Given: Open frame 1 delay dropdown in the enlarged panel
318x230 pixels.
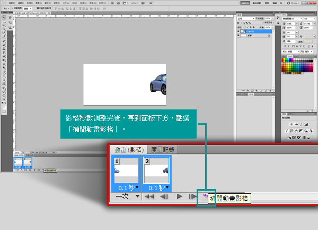Looking at the screenshot, I should 137,187.
